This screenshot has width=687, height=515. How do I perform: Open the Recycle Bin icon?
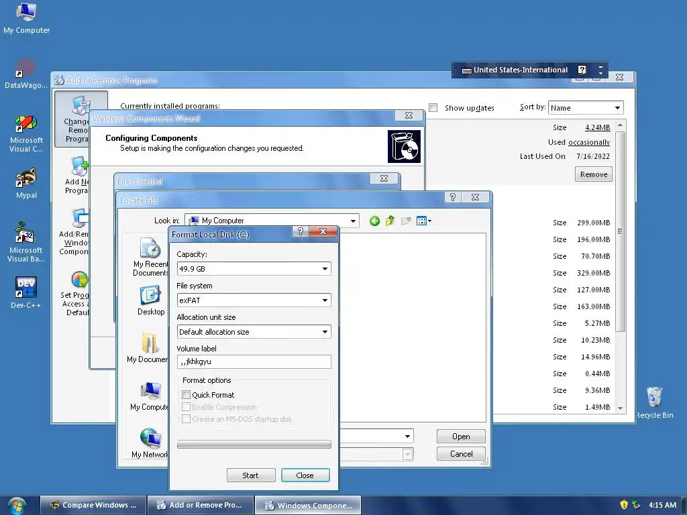(x=655, y=402)
